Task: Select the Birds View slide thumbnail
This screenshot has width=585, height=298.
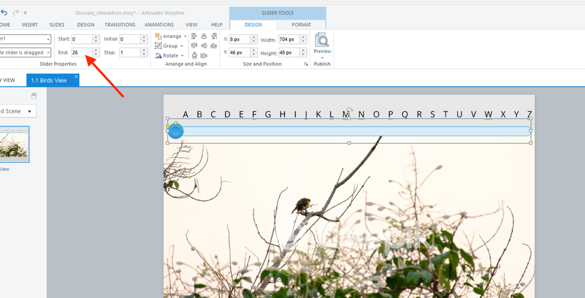Action: 14,144
